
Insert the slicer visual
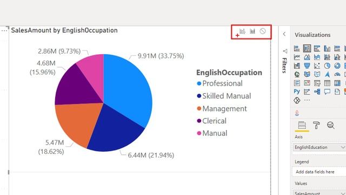[x=317, y=83]
